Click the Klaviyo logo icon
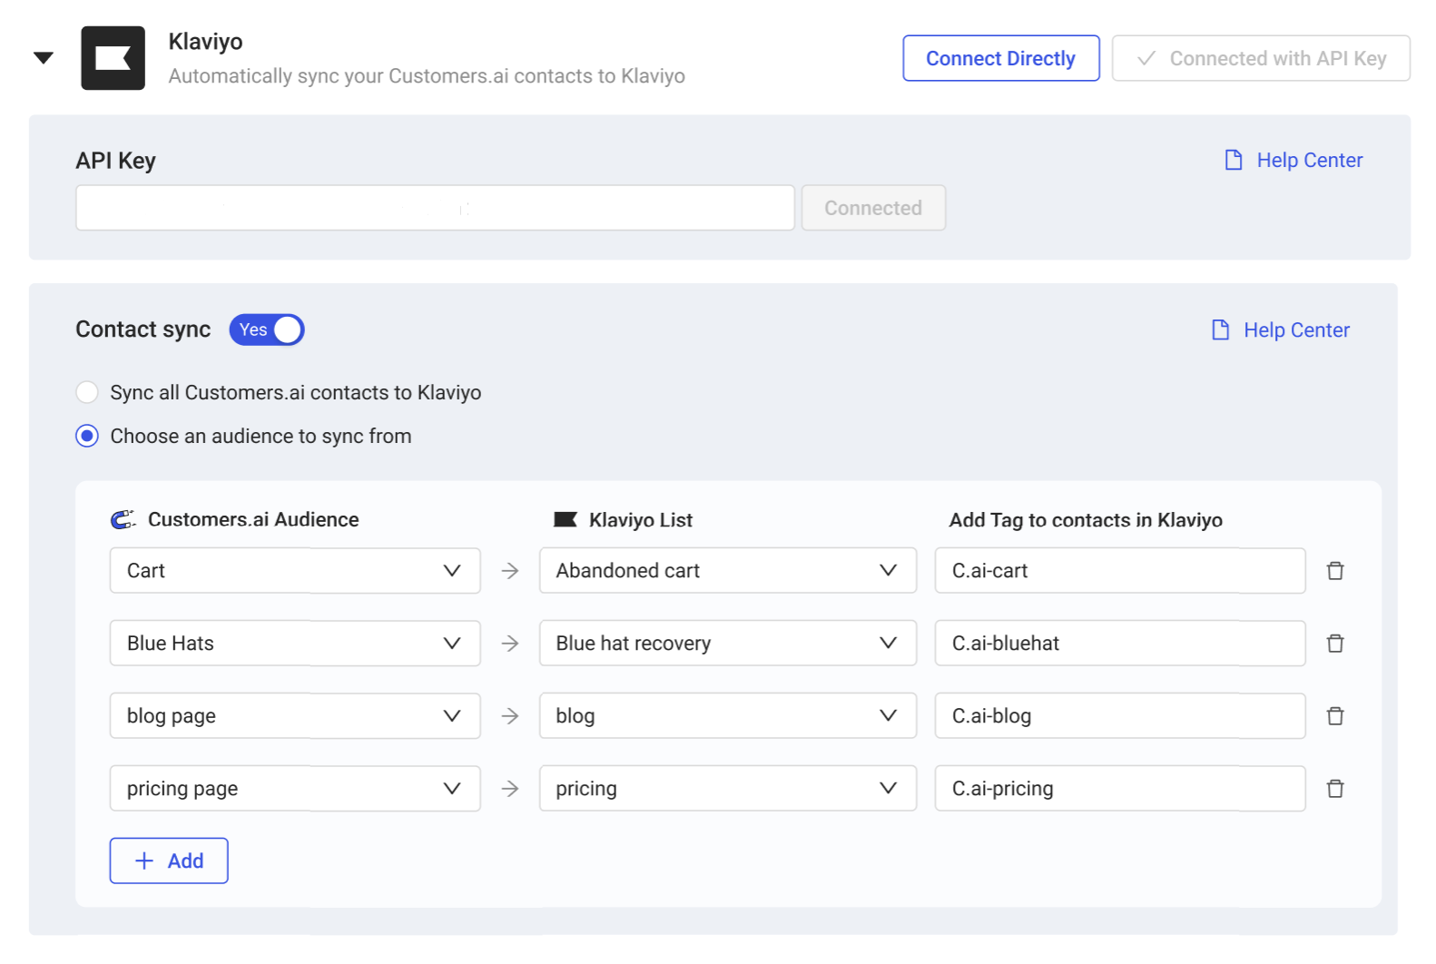Screen dimensions: 1436x964 coord(113,58)
